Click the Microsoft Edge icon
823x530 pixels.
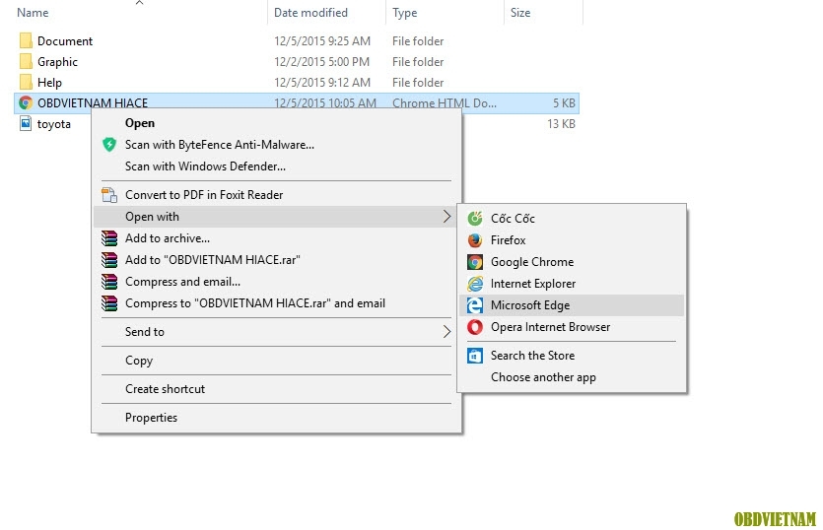point(475,305)
